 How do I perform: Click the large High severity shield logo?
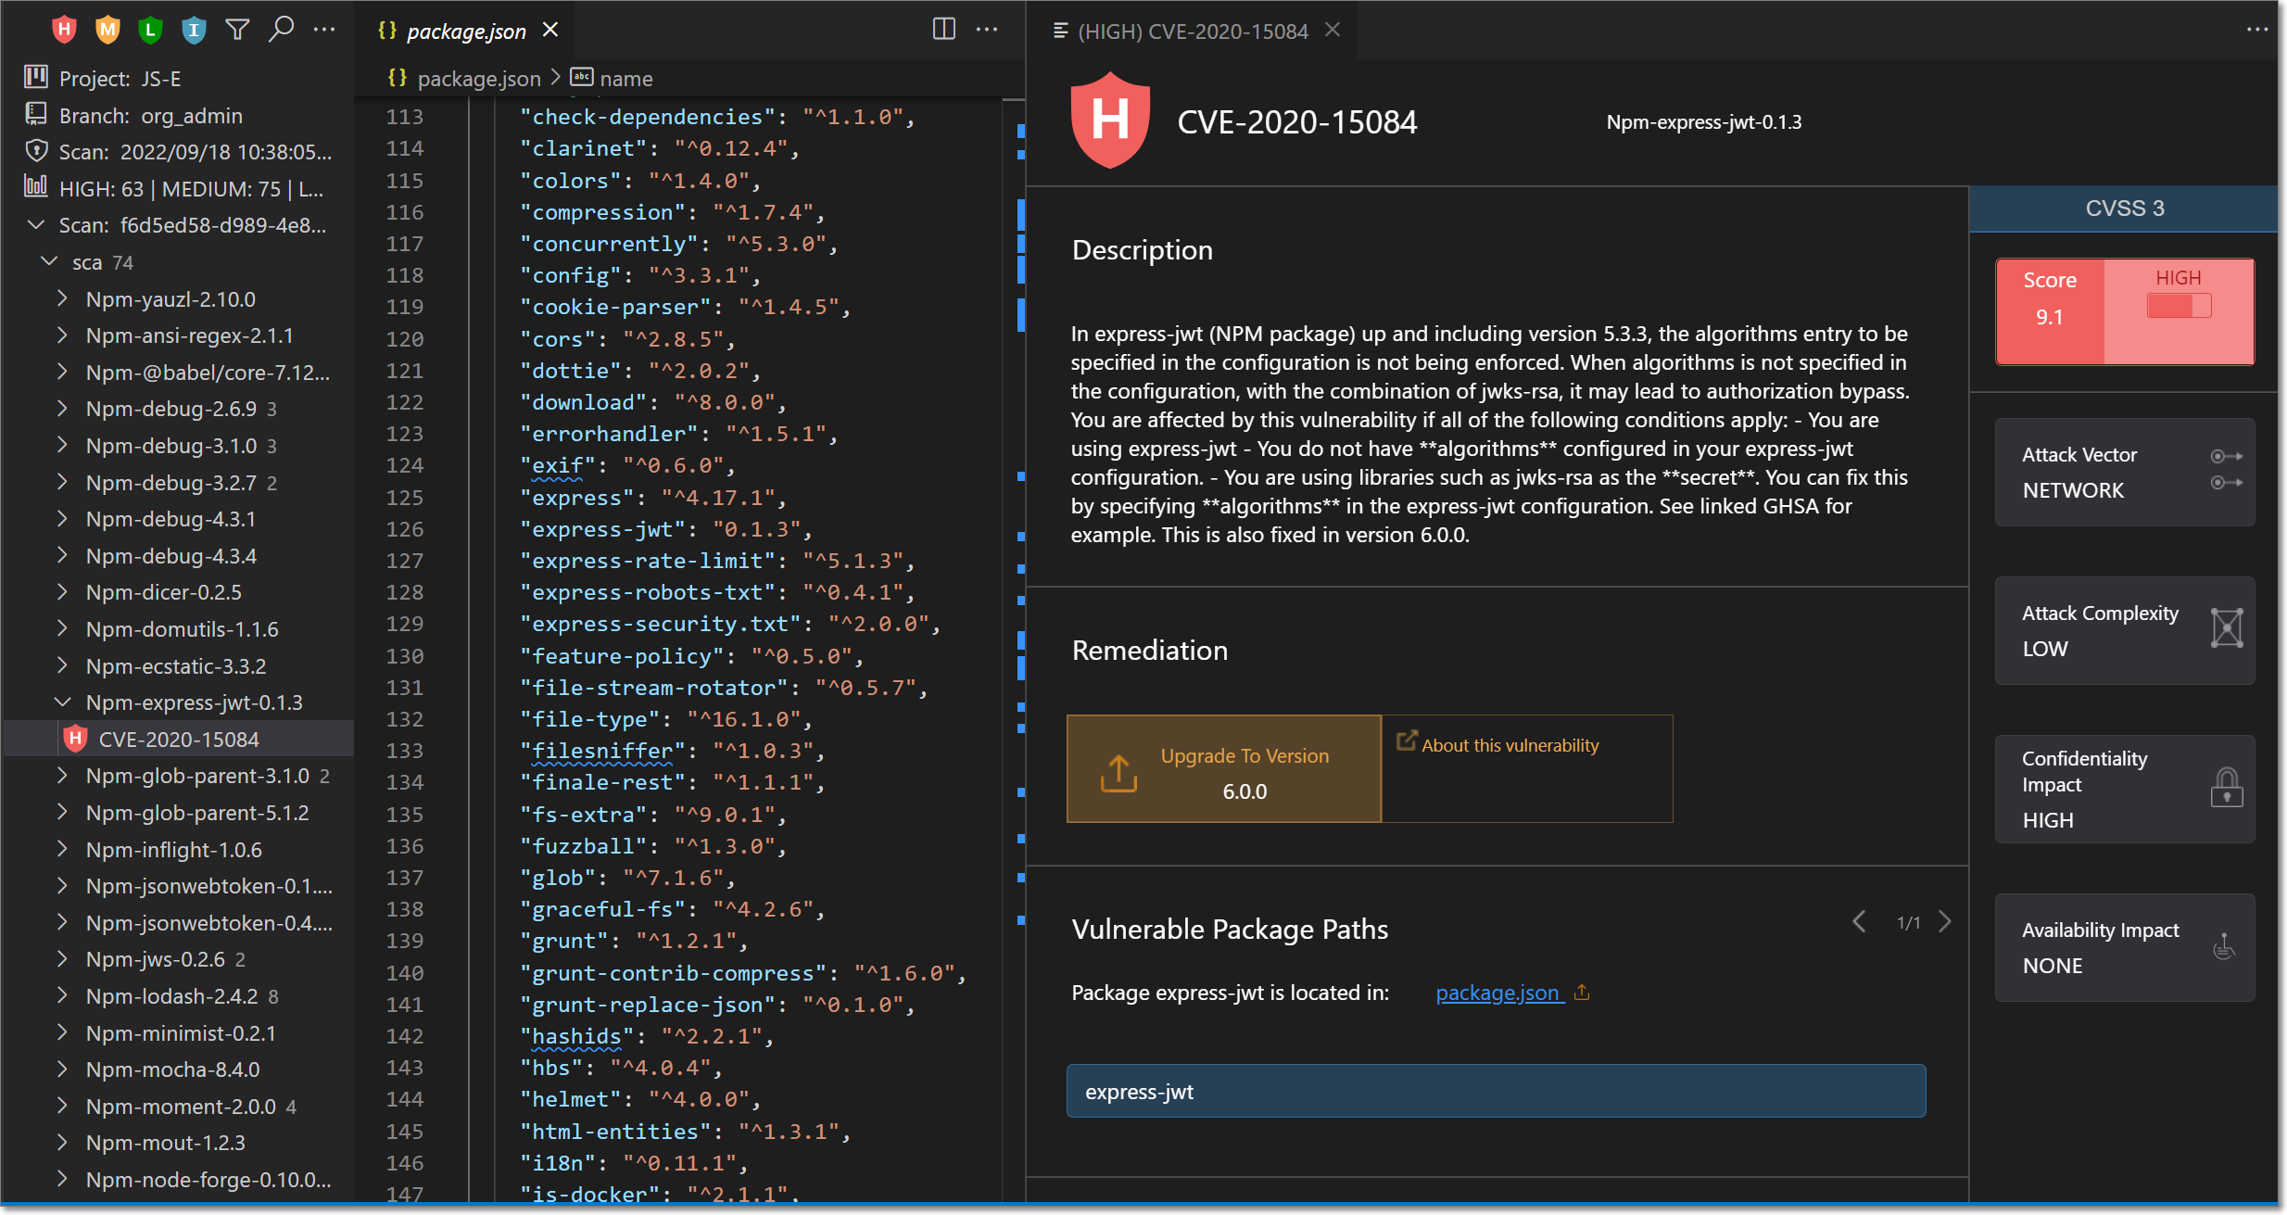tap(1110, 120)
